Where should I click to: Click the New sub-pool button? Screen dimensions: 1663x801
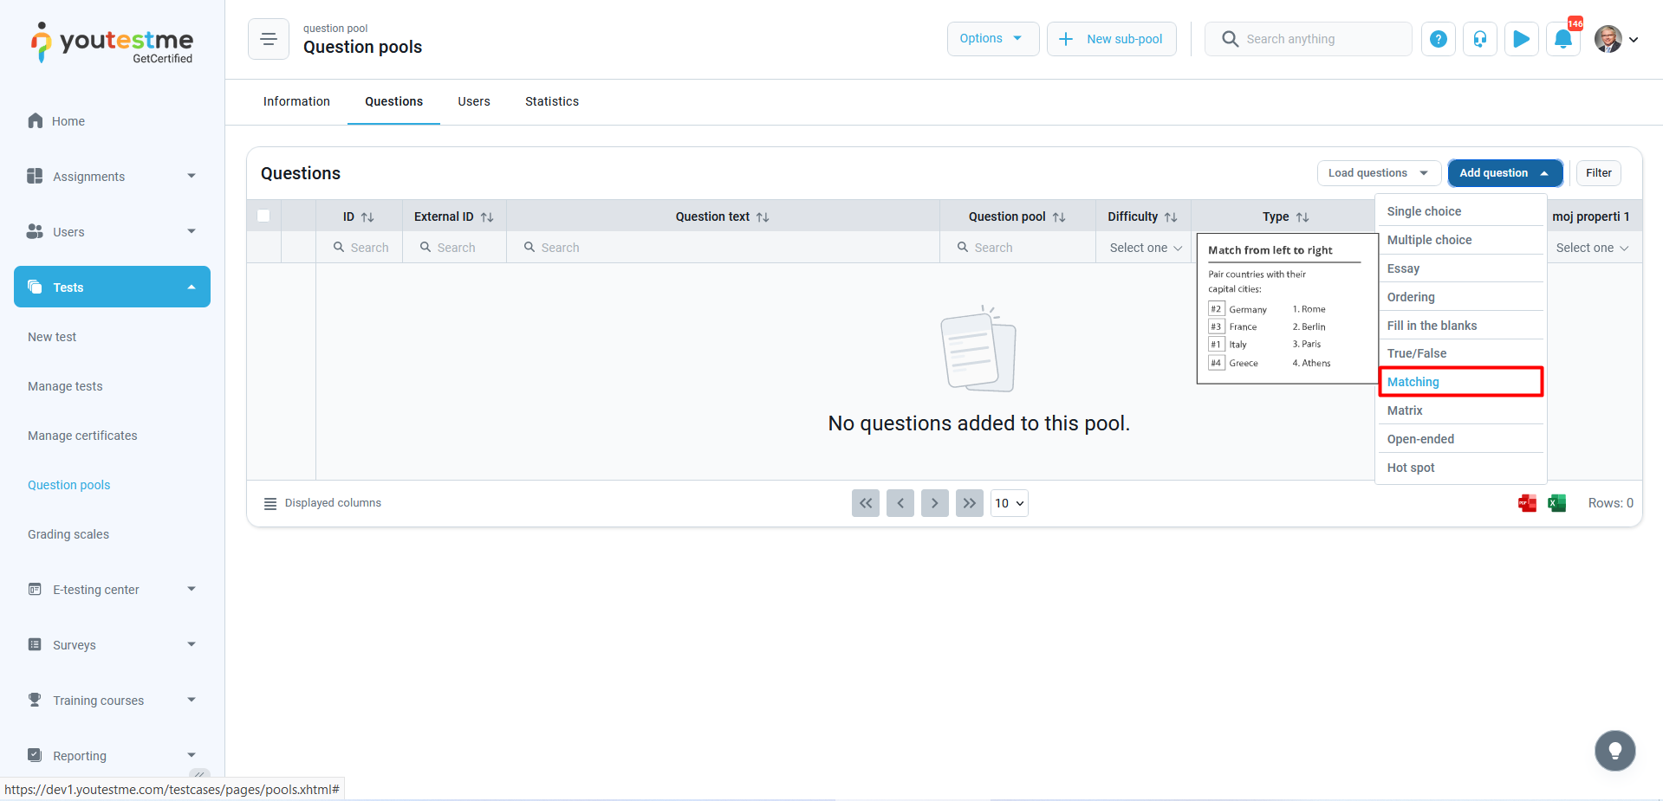point(1111,39)
